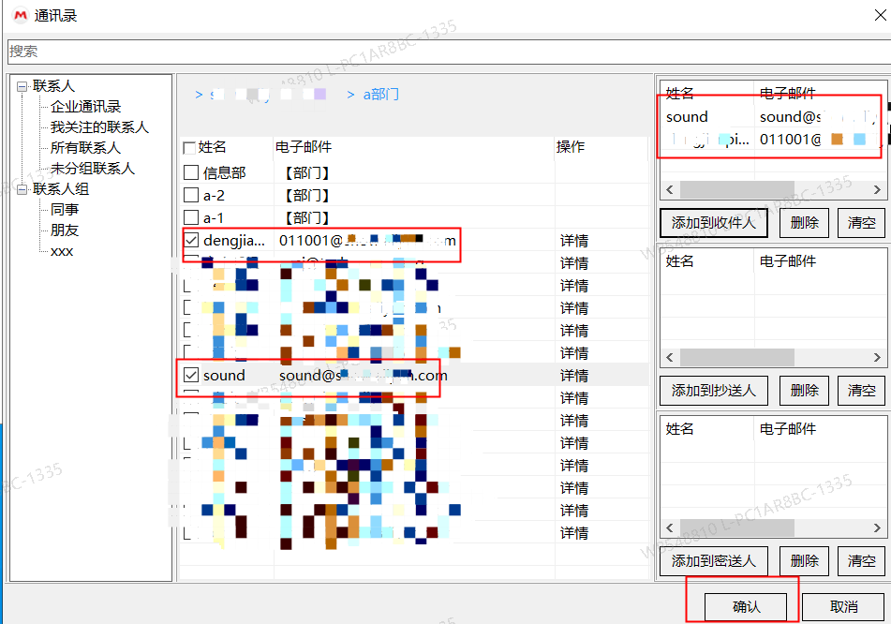
Task: Click the 添加到收件人 button
Action: click(714, 223)
